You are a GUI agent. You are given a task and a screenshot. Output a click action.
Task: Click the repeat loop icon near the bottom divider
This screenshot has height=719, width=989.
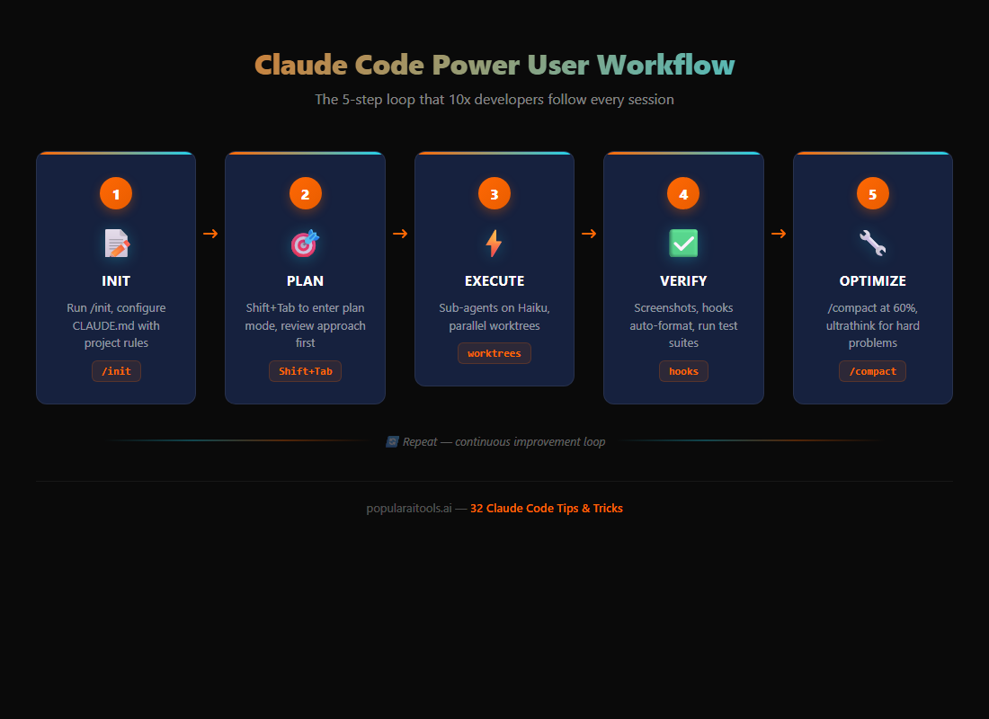click(x=391, y=441)
